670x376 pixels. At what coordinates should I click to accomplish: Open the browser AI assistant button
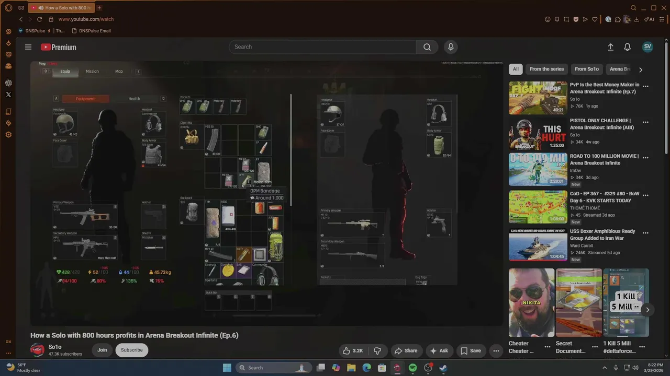[x=649, y=19]
